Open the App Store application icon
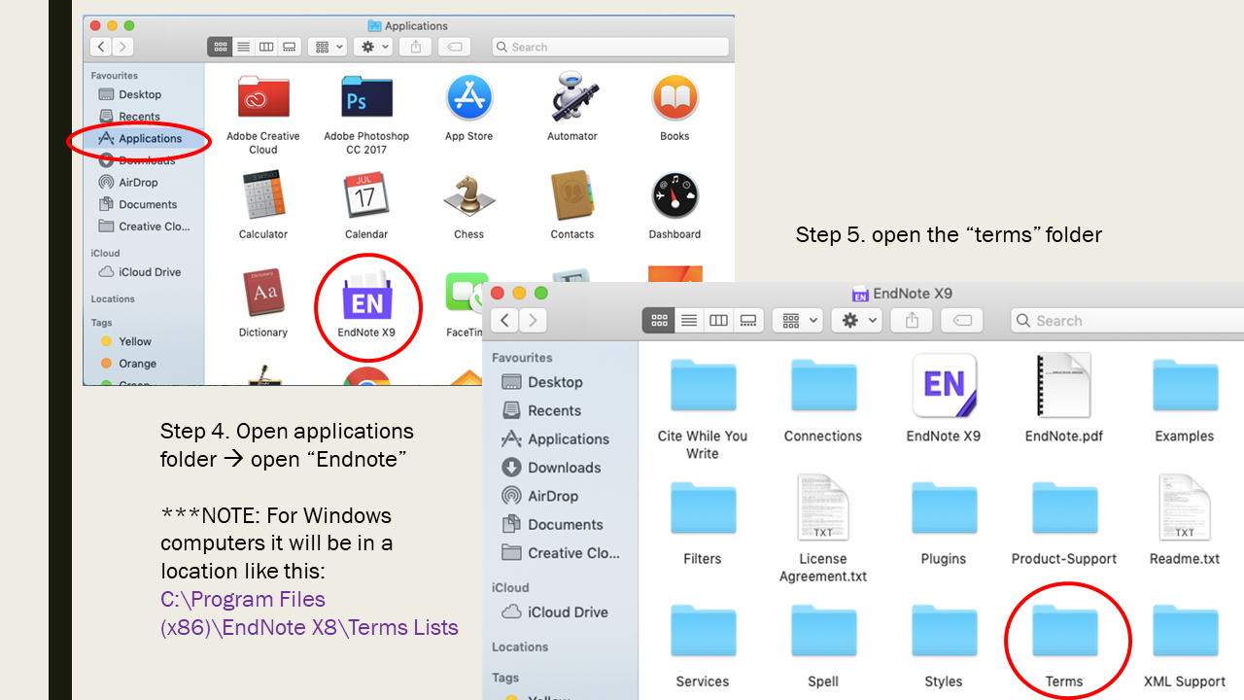 click(469, 97)
